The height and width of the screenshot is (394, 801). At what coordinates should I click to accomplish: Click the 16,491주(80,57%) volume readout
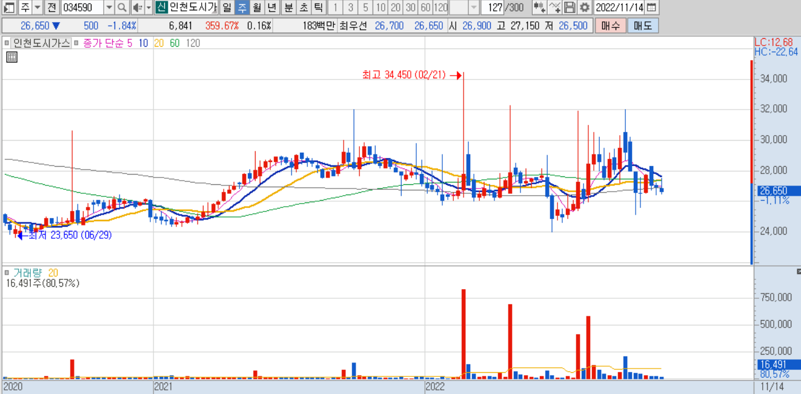pos(42,283)
